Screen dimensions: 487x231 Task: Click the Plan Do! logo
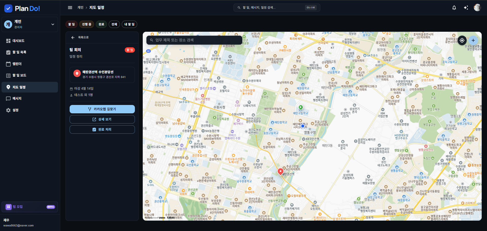(22, 8)
